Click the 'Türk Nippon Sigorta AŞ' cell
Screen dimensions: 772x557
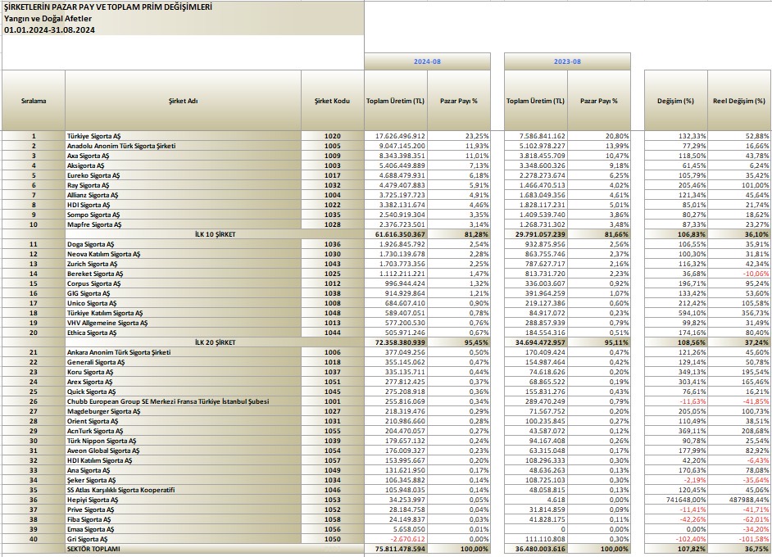[183, 441]
